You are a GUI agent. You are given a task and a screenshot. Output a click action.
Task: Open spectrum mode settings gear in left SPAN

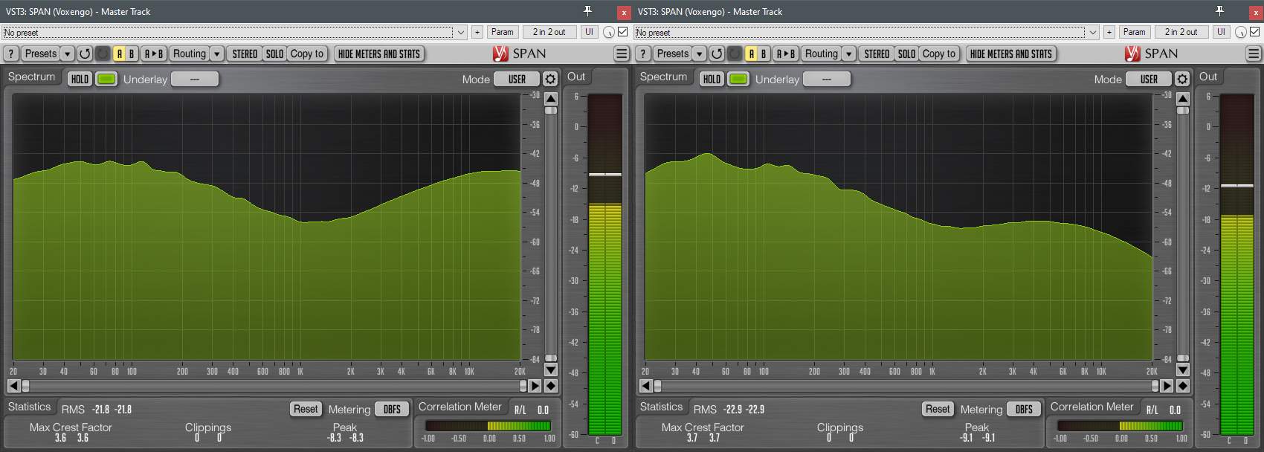[550, 79]
